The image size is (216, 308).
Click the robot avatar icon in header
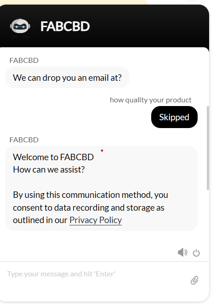(20, 26)
